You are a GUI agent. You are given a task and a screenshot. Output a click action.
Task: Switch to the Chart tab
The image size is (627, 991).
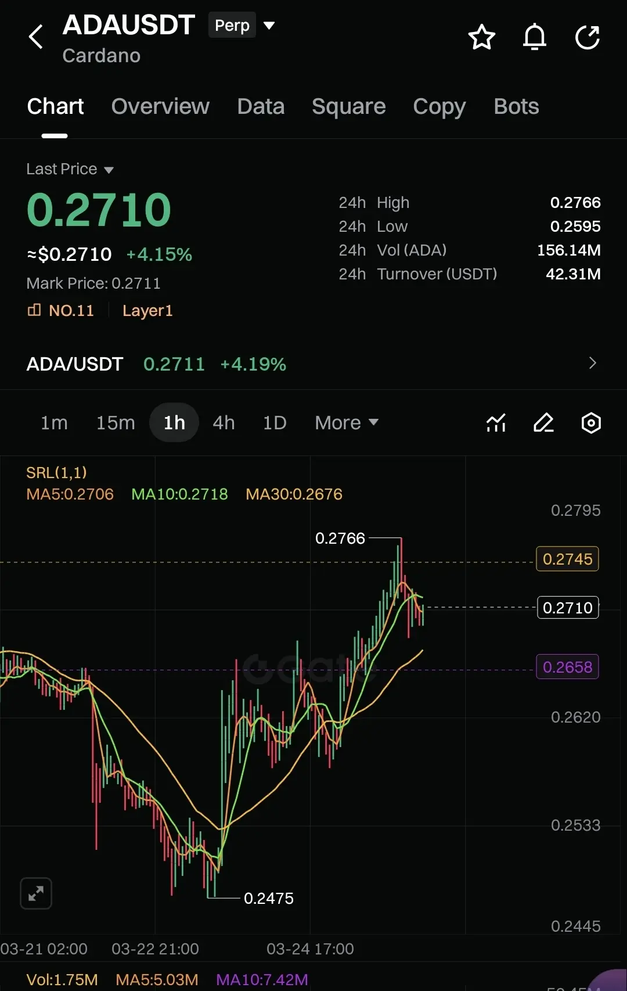coord(55,107)
